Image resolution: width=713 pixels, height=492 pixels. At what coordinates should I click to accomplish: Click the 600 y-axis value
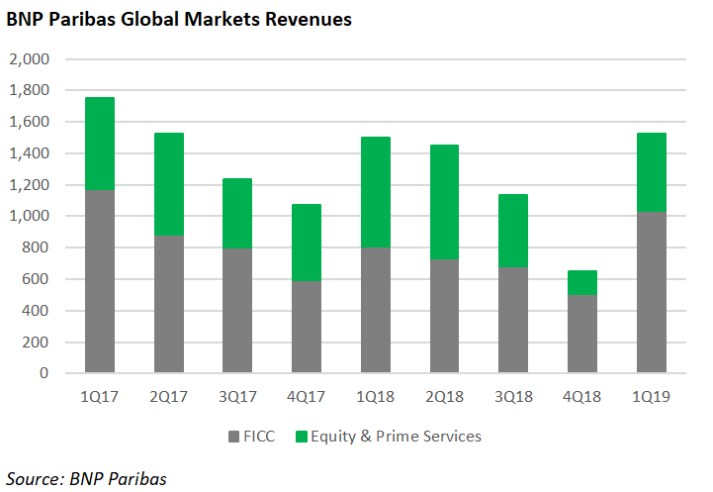pos(35,278)
